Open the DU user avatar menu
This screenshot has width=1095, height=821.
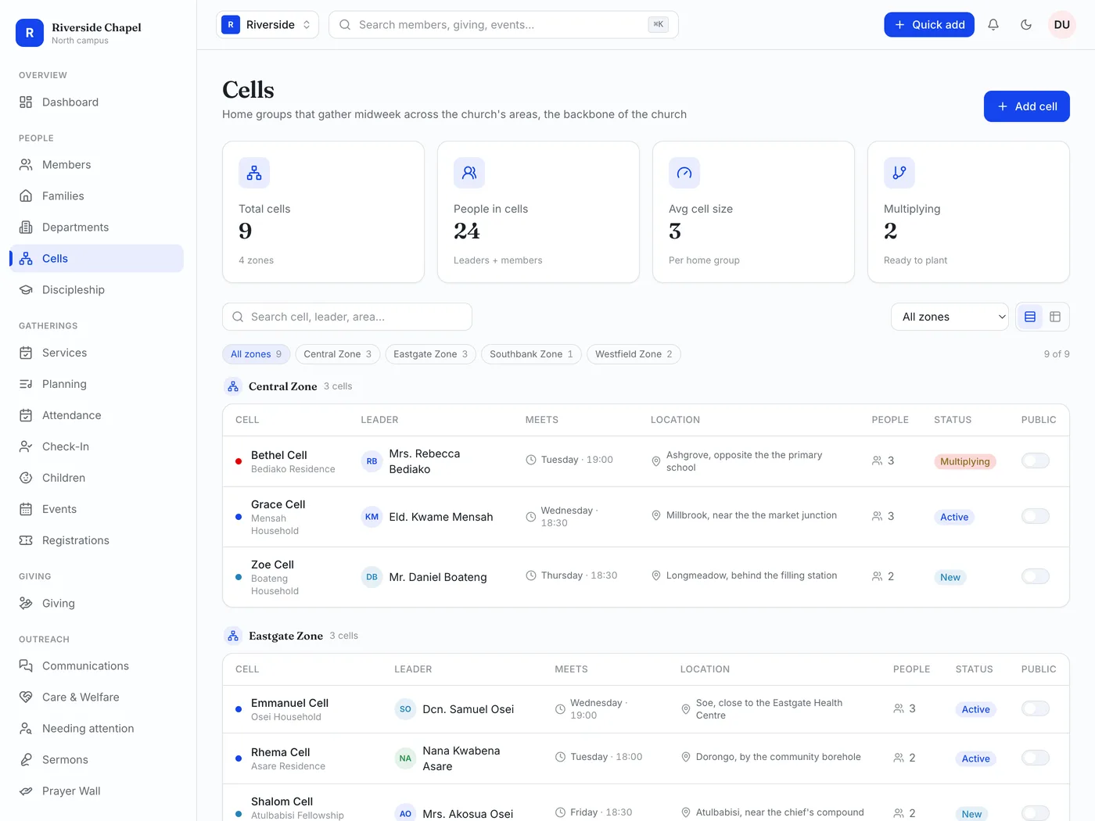1062,25
